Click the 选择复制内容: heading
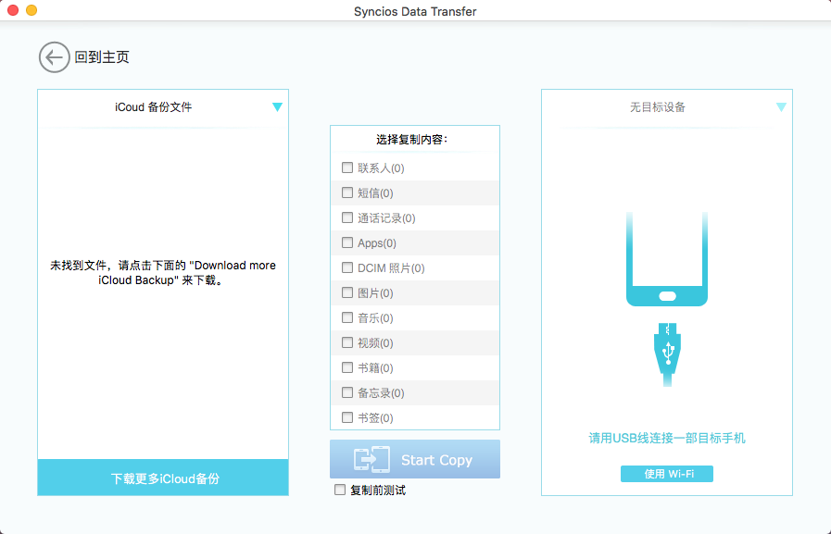This screenshot has width=831, height=534. click(411, 140)
